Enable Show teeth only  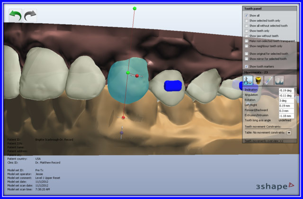pos(247,31)
